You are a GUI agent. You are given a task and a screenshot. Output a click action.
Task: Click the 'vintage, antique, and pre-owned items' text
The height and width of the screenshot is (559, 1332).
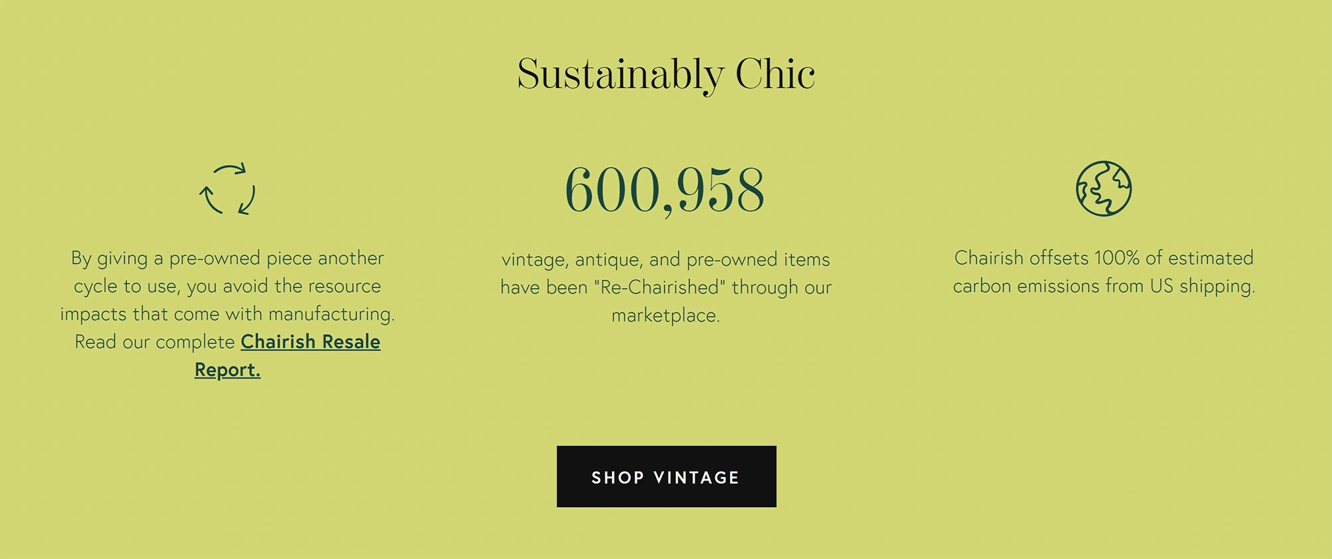click(666, 259)
